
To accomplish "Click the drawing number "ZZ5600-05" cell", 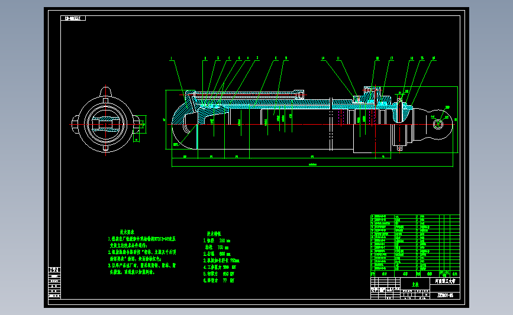I will click(446, 295).
